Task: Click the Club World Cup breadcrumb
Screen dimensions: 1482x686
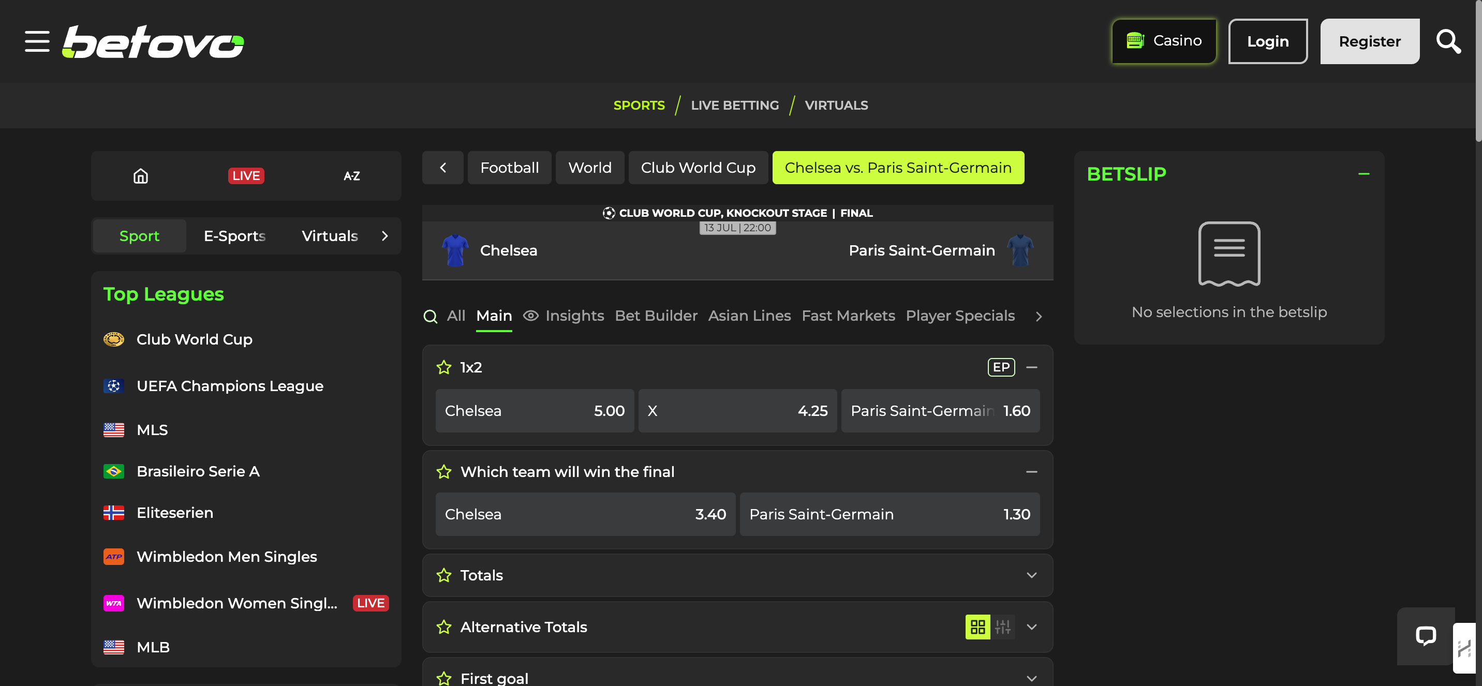Action: coord(699,168)
